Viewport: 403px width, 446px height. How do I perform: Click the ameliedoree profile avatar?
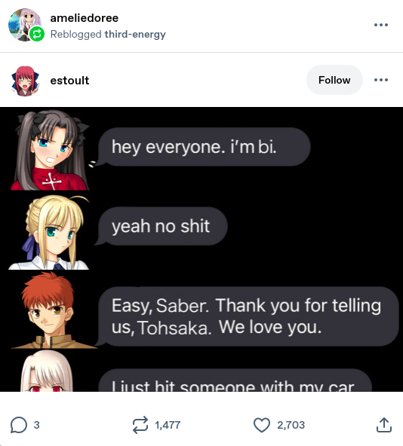point(24,24)
